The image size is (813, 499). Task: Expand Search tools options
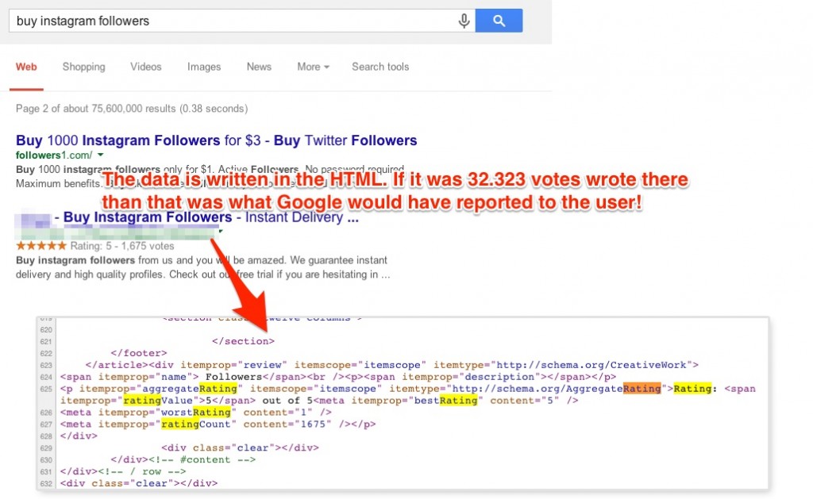pos(380,67)
